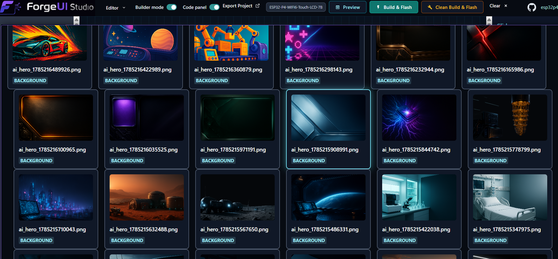Open the GitHub icon link
558x259 pixels.
[532, 7]
